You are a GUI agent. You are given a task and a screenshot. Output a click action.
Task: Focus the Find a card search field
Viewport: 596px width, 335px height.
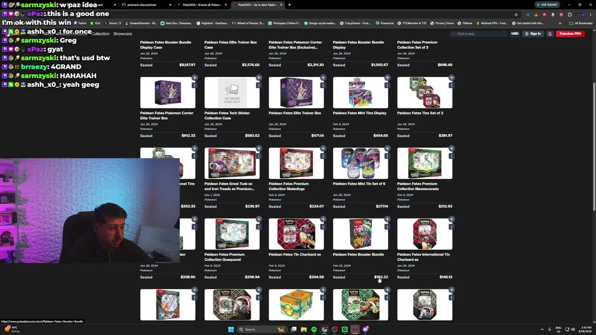479,33
